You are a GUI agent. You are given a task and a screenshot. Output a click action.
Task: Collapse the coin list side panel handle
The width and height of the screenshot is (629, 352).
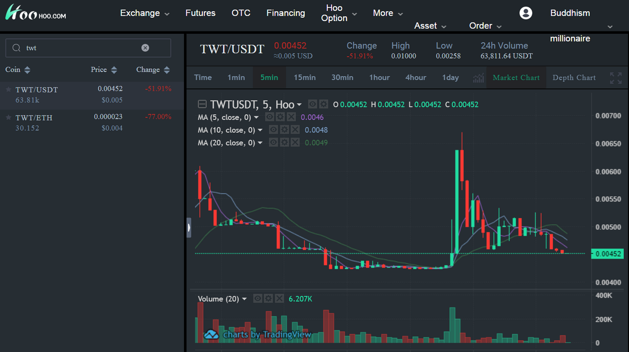pyautogui.click(x=189, y=227)
